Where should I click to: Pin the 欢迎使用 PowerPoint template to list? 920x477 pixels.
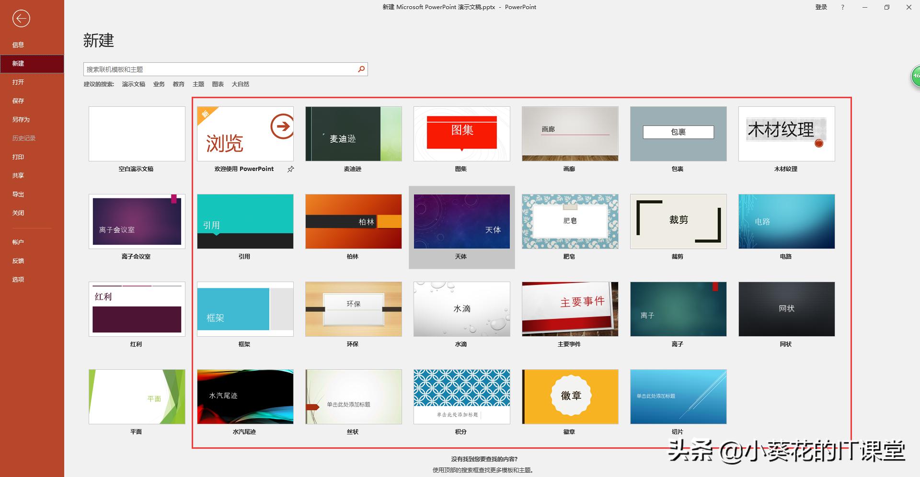[290, 169]
